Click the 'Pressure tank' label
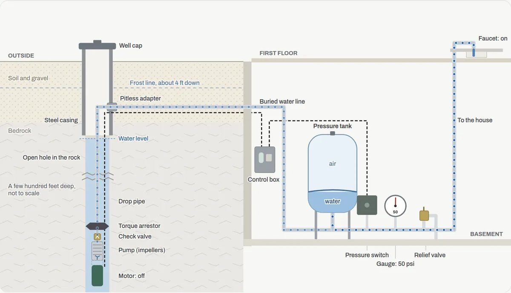Screen dimensions: 511x293 [x=333, y=126]
